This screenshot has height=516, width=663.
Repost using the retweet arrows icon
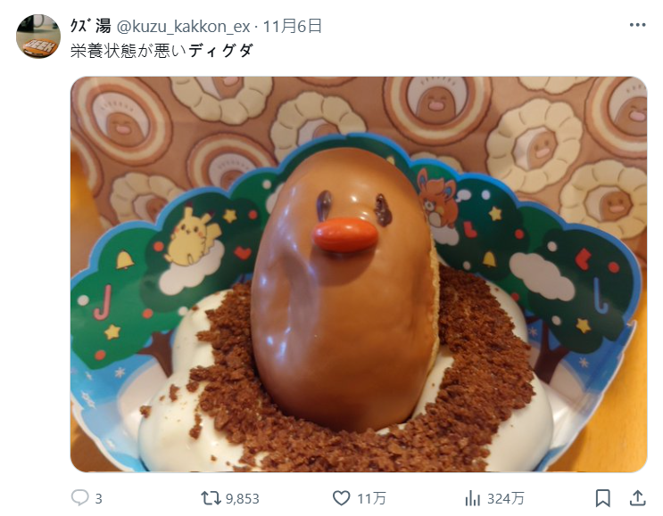(x=211, y=498)
